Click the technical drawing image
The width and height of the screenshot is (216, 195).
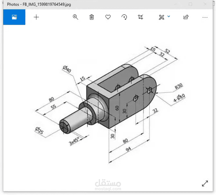[x=110, y=104]
